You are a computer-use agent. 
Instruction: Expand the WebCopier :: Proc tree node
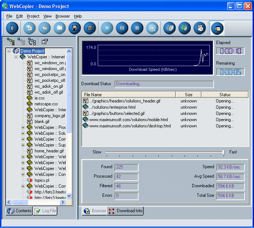coord(23,127)
